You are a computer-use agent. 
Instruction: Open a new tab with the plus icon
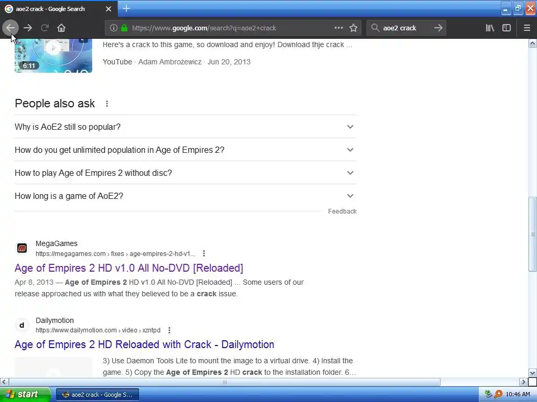click(x=126, y=8)
